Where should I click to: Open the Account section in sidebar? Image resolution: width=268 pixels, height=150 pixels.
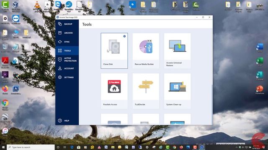coord(67,68)
